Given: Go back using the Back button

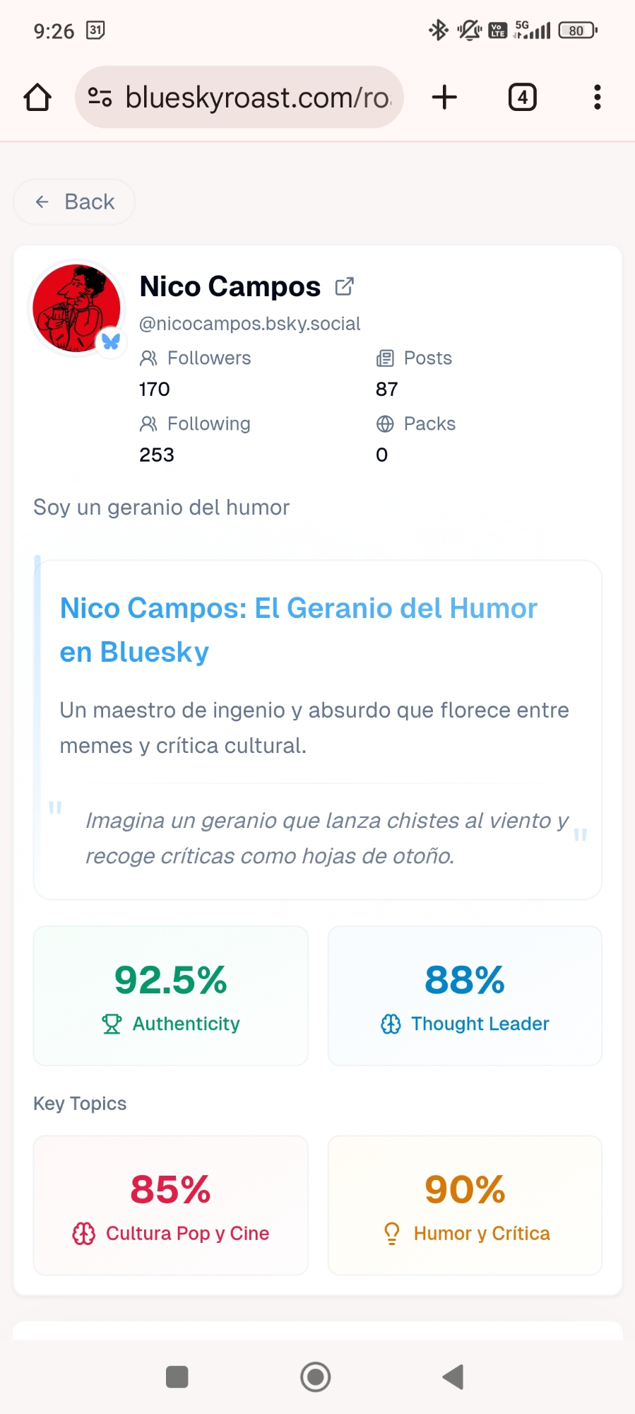Looking at the screenshot, I should 74,202.
